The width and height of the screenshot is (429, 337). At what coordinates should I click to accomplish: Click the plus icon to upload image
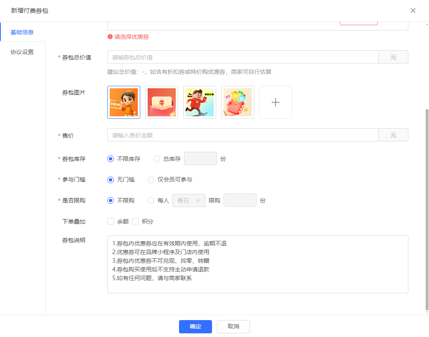point(276,102)
